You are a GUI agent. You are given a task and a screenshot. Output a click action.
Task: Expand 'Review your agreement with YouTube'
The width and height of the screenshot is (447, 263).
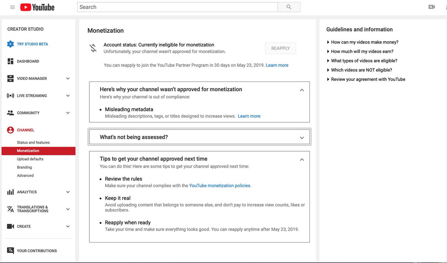tap(366, 79)
